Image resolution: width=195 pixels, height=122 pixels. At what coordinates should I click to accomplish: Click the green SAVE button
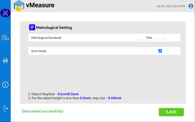[x=171, y=112]
